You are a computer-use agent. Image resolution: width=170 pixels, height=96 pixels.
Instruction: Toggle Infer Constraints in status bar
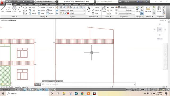(16, 90)
